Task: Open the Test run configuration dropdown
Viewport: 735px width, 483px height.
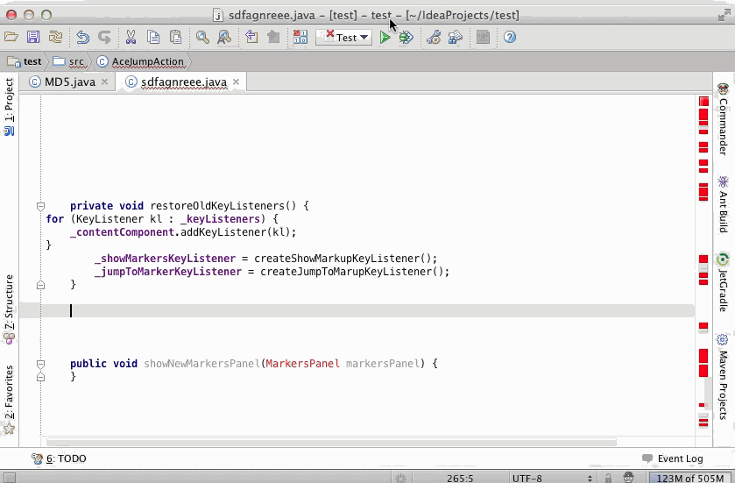Action: [x=344, y=38]
